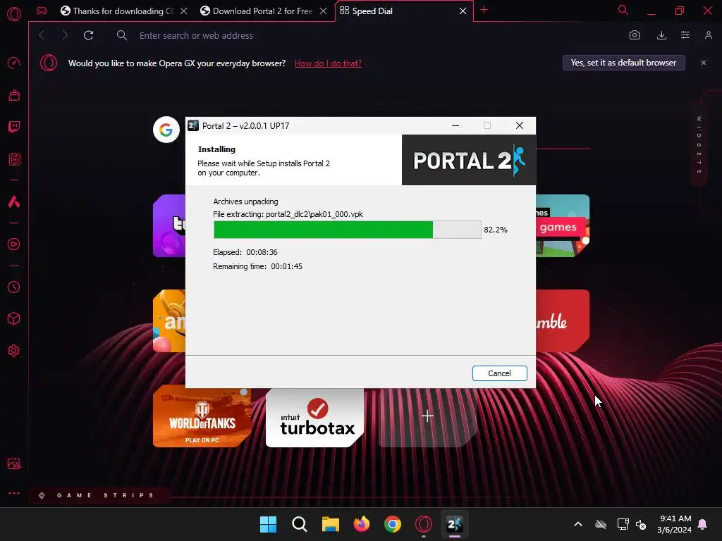Cancel the Portal 2 installation
This screenshot has height=541, width=722.
[x=500, y=373]
